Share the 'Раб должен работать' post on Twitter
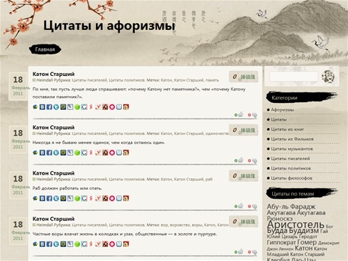 pos(56,198)
